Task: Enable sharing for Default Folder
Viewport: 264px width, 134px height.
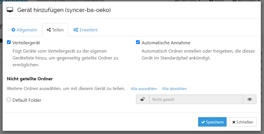Action: (x=9, y=100)
